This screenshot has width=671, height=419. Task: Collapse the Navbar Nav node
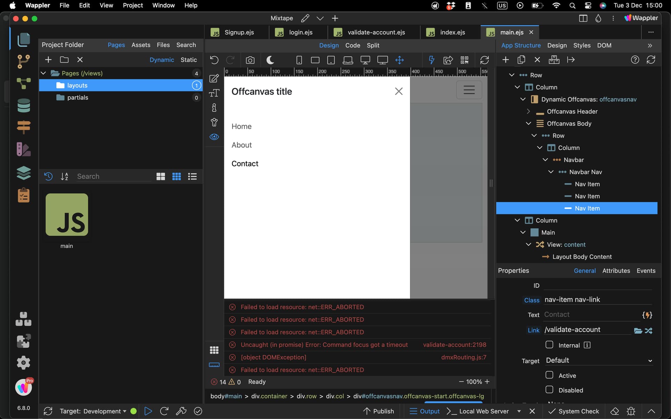tap(551, 172)
